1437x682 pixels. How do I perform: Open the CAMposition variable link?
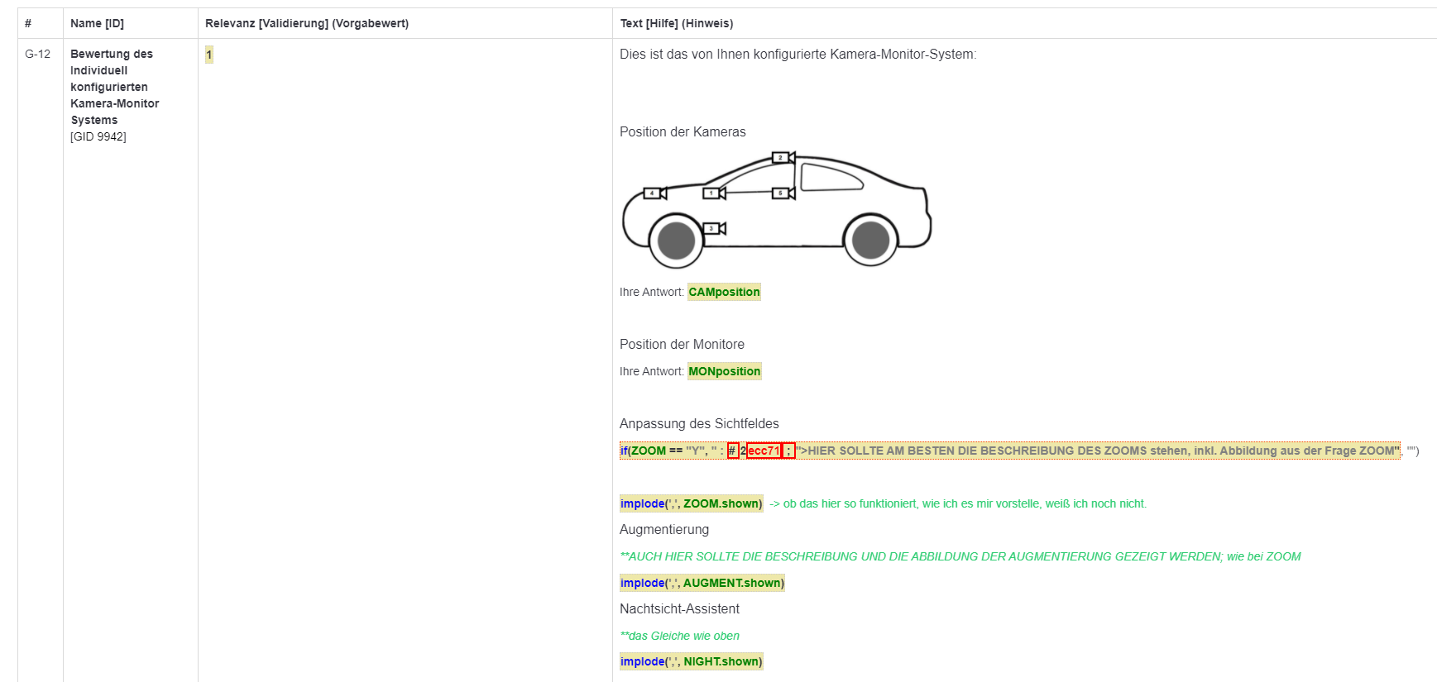pyautogui.click(x=724, y=292)
